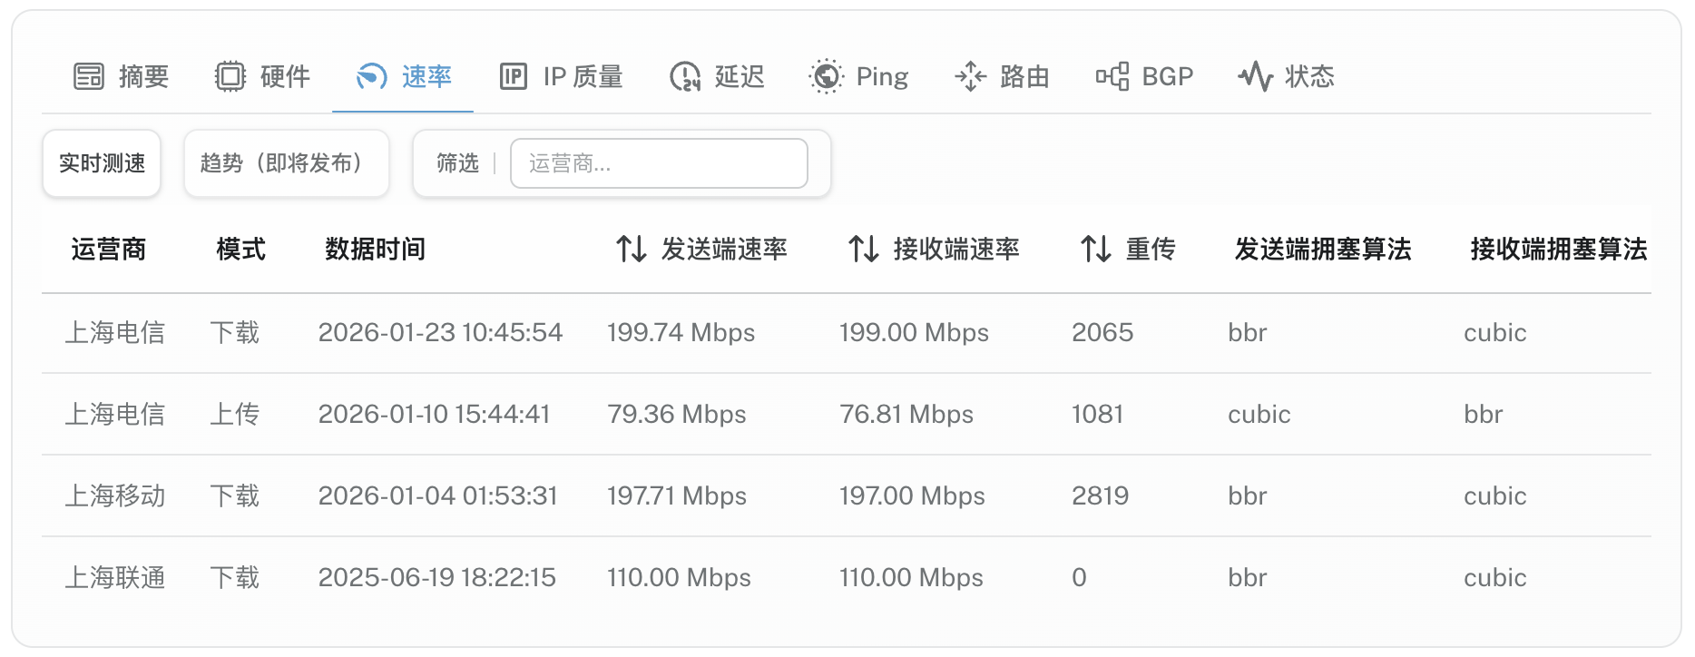Viewport: 1695px width, 657px height.
Task: Click the Speed (速率) gauge icon
Action: (372, 77)
